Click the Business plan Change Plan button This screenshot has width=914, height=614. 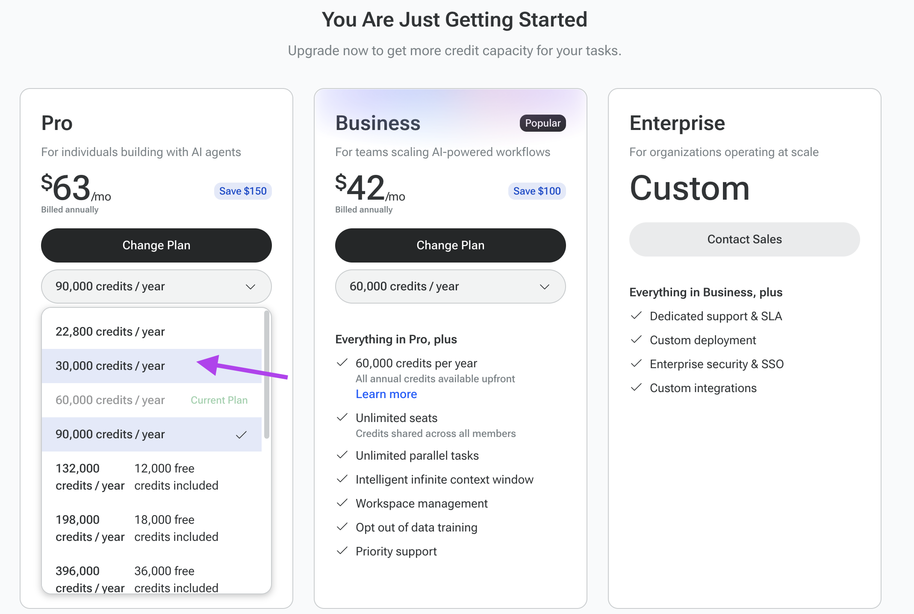(x=450, y=245)
